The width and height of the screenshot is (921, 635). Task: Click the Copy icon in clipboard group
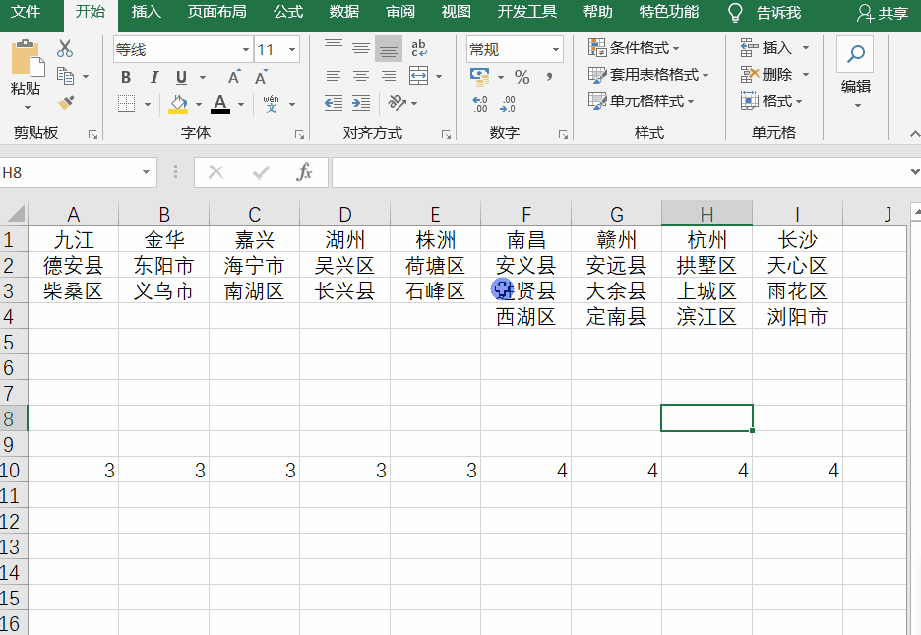[65, 76]
